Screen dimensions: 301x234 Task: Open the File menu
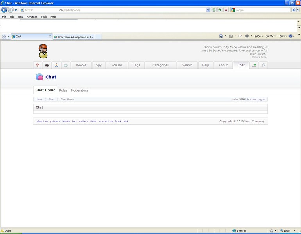(x=4, y=17)
